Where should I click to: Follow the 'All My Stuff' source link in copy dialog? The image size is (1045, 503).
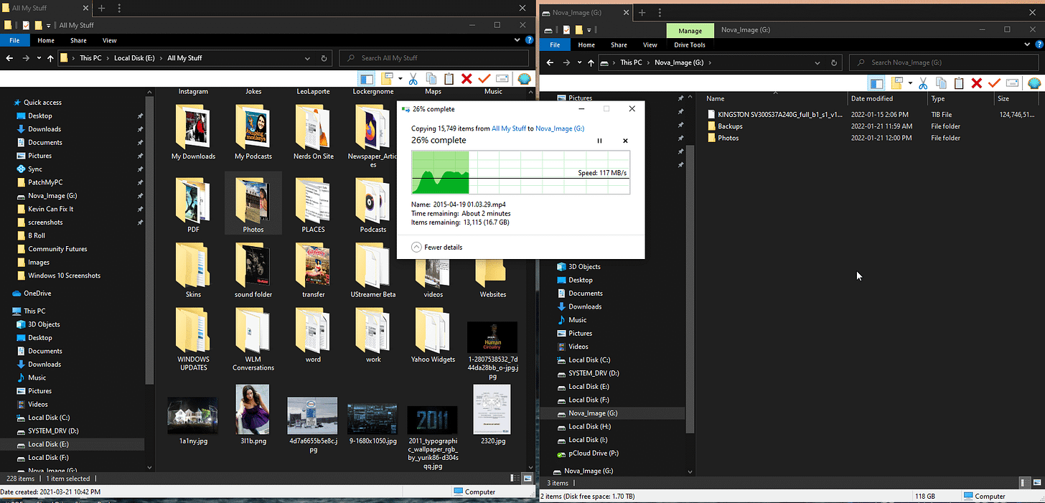[x=509, y=128]
